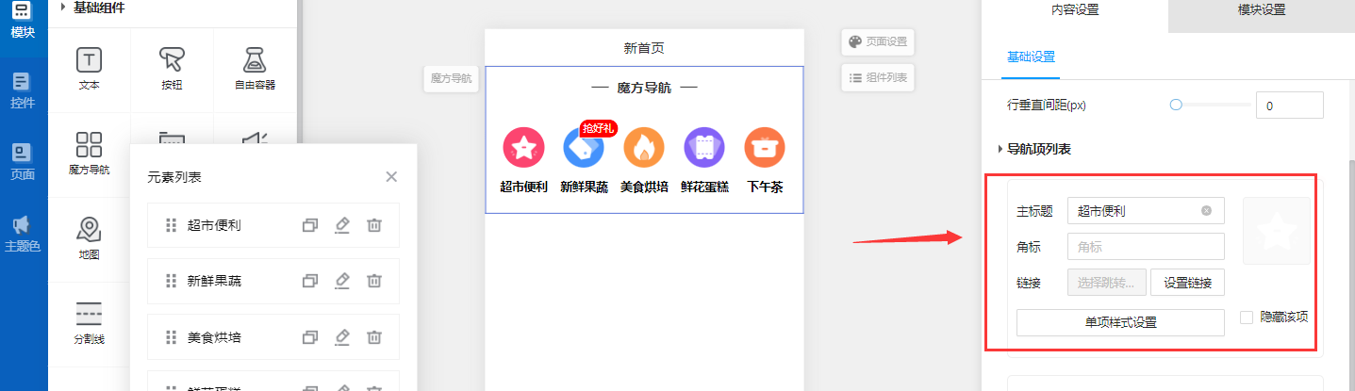Add the 自由容器 free container component
The width and height of the screenshot is (1355, 391).
[x=253, y=69]
